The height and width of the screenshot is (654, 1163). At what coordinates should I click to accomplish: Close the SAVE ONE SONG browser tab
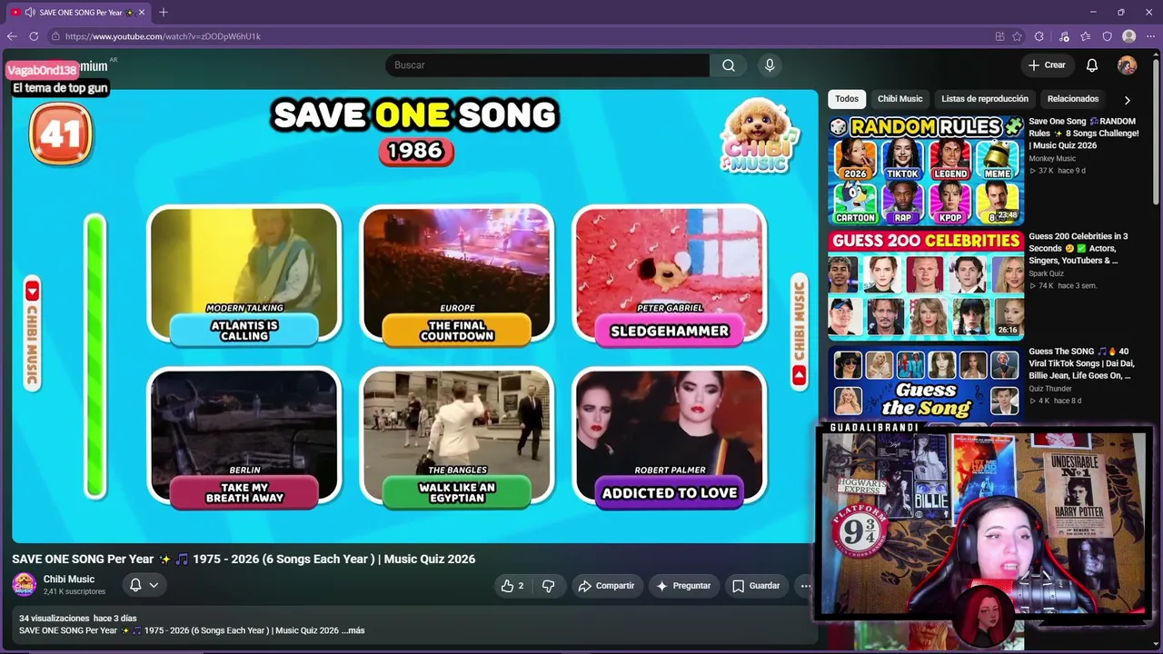[142, 12]
